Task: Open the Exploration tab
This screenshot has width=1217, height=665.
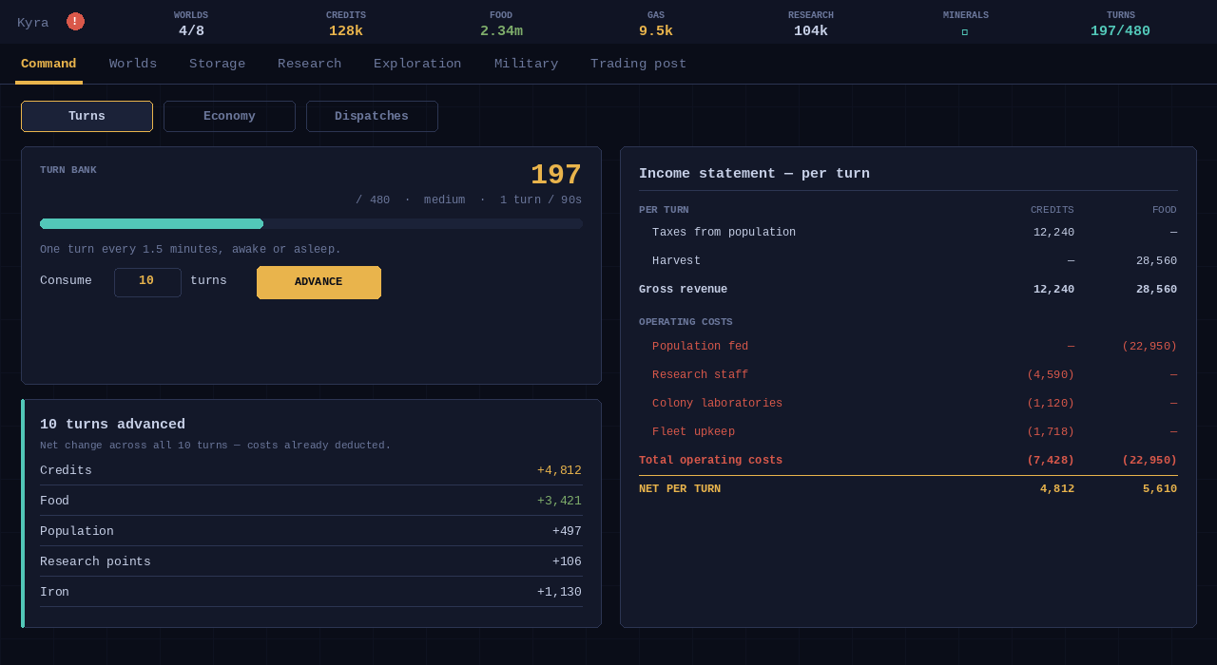Action: (x=417, y=64)
